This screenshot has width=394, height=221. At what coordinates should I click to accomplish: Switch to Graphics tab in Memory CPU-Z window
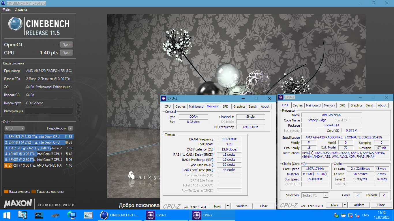coord(239,106)
